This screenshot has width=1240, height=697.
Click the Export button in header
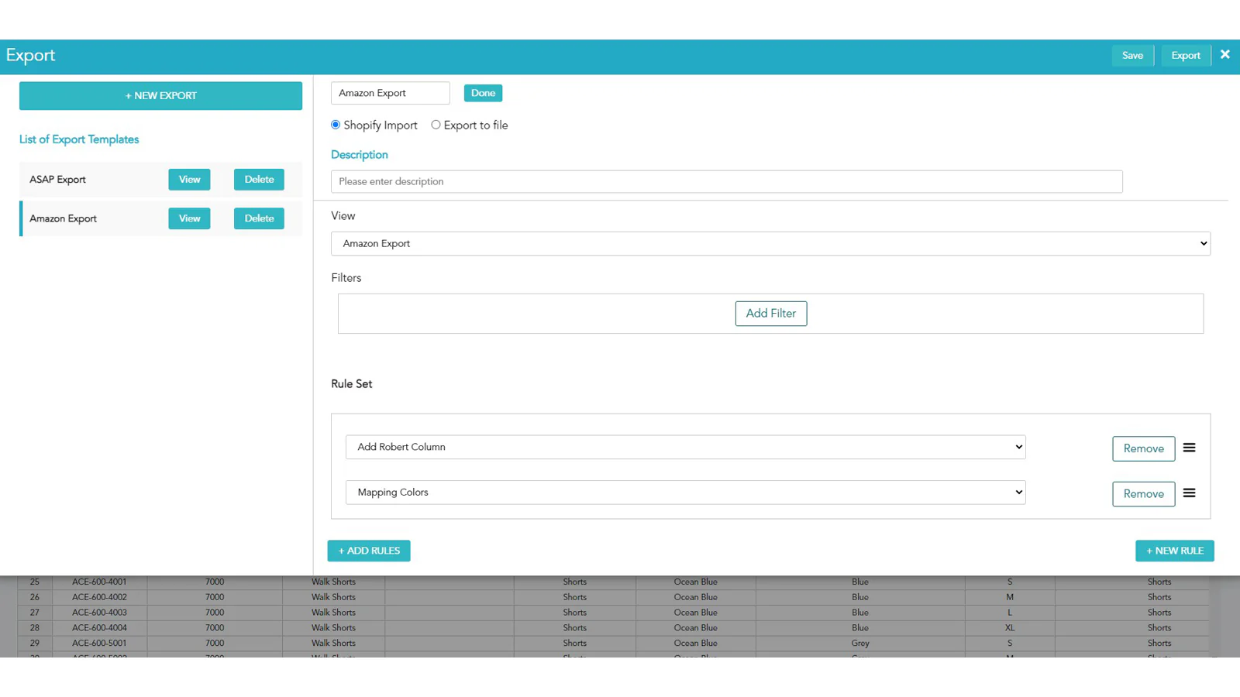click(x=1185, y=56)
